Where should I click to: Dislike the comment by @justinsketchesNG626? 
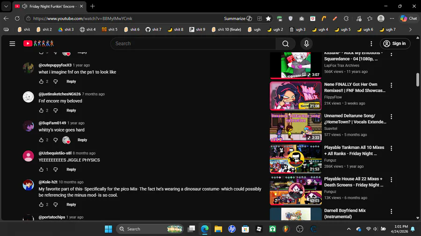tap(56, 110)
